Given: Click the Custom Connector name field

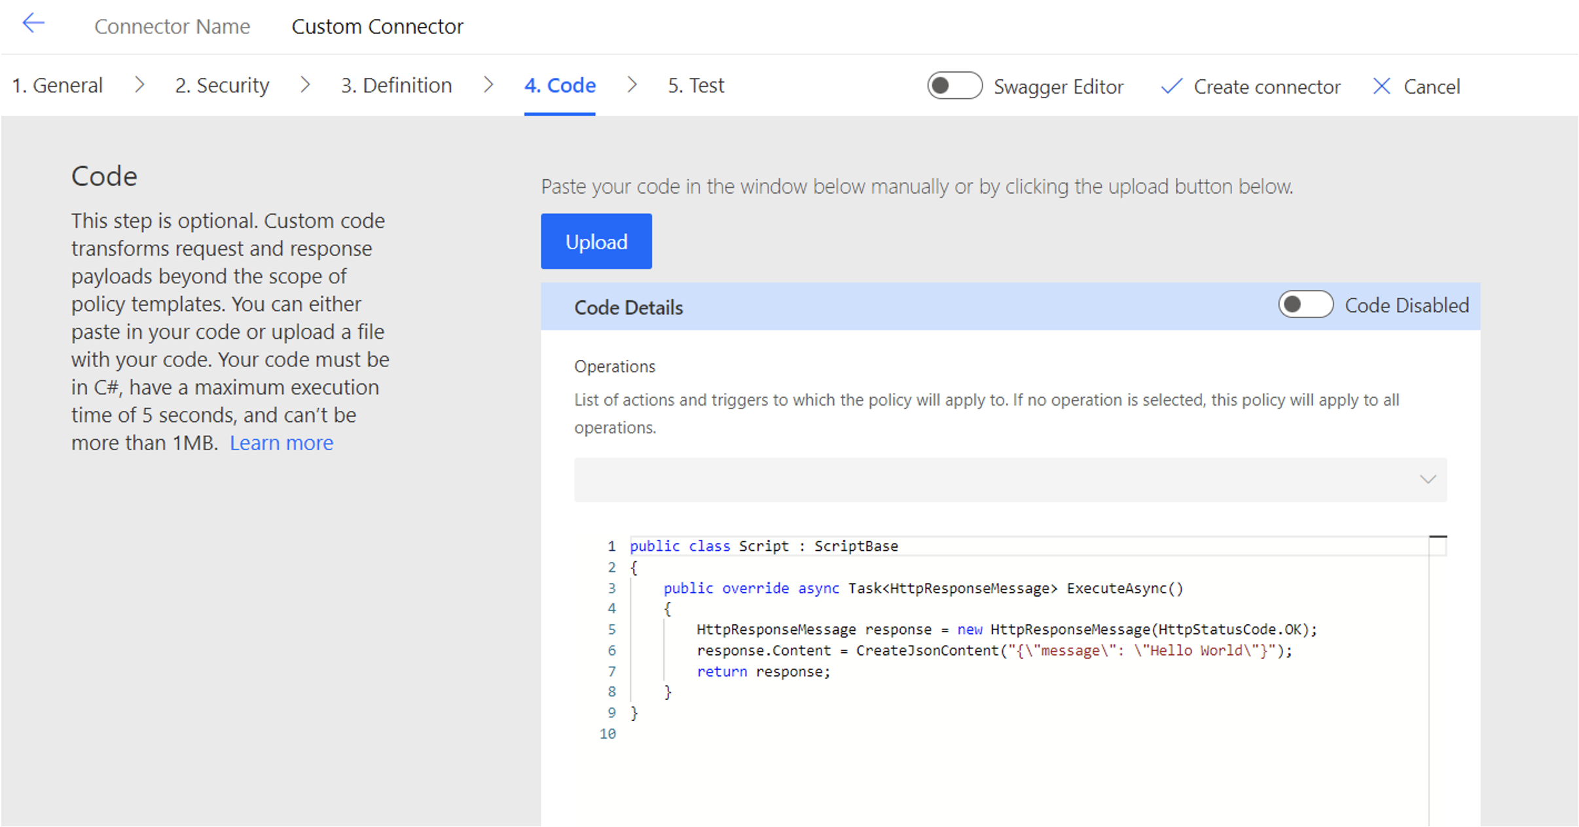Looking at the screenshot, I should [x=377, y=26].
